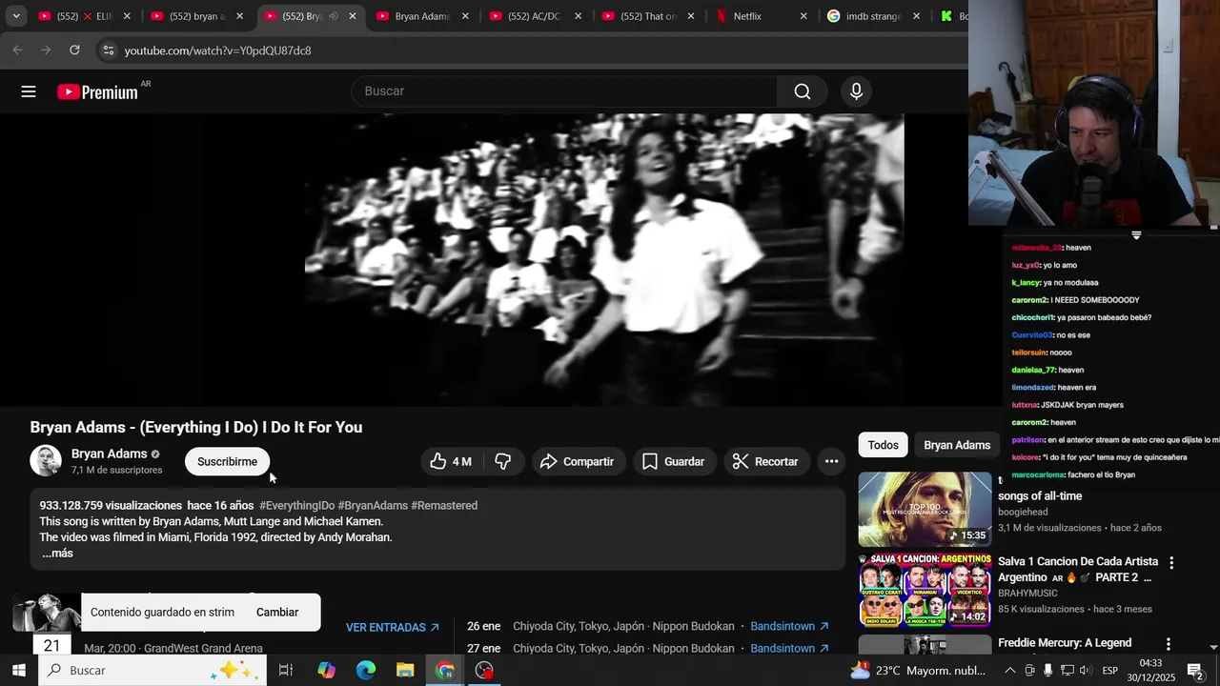Open Task View on the taskbar
1220x686 pixels.
(x=285, y=670)
